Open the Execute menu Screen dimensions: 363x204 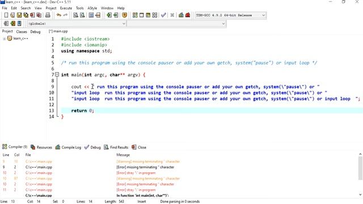66,8
